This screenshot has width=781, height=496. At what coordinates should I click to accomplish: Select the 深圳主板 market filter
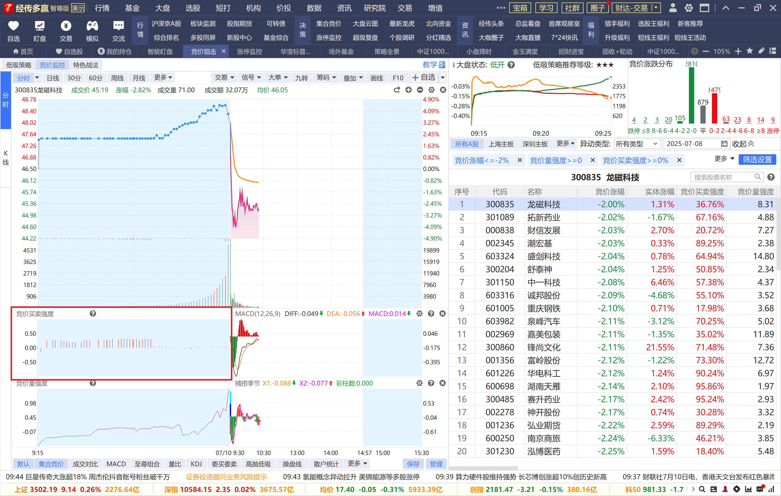(535, 144)
